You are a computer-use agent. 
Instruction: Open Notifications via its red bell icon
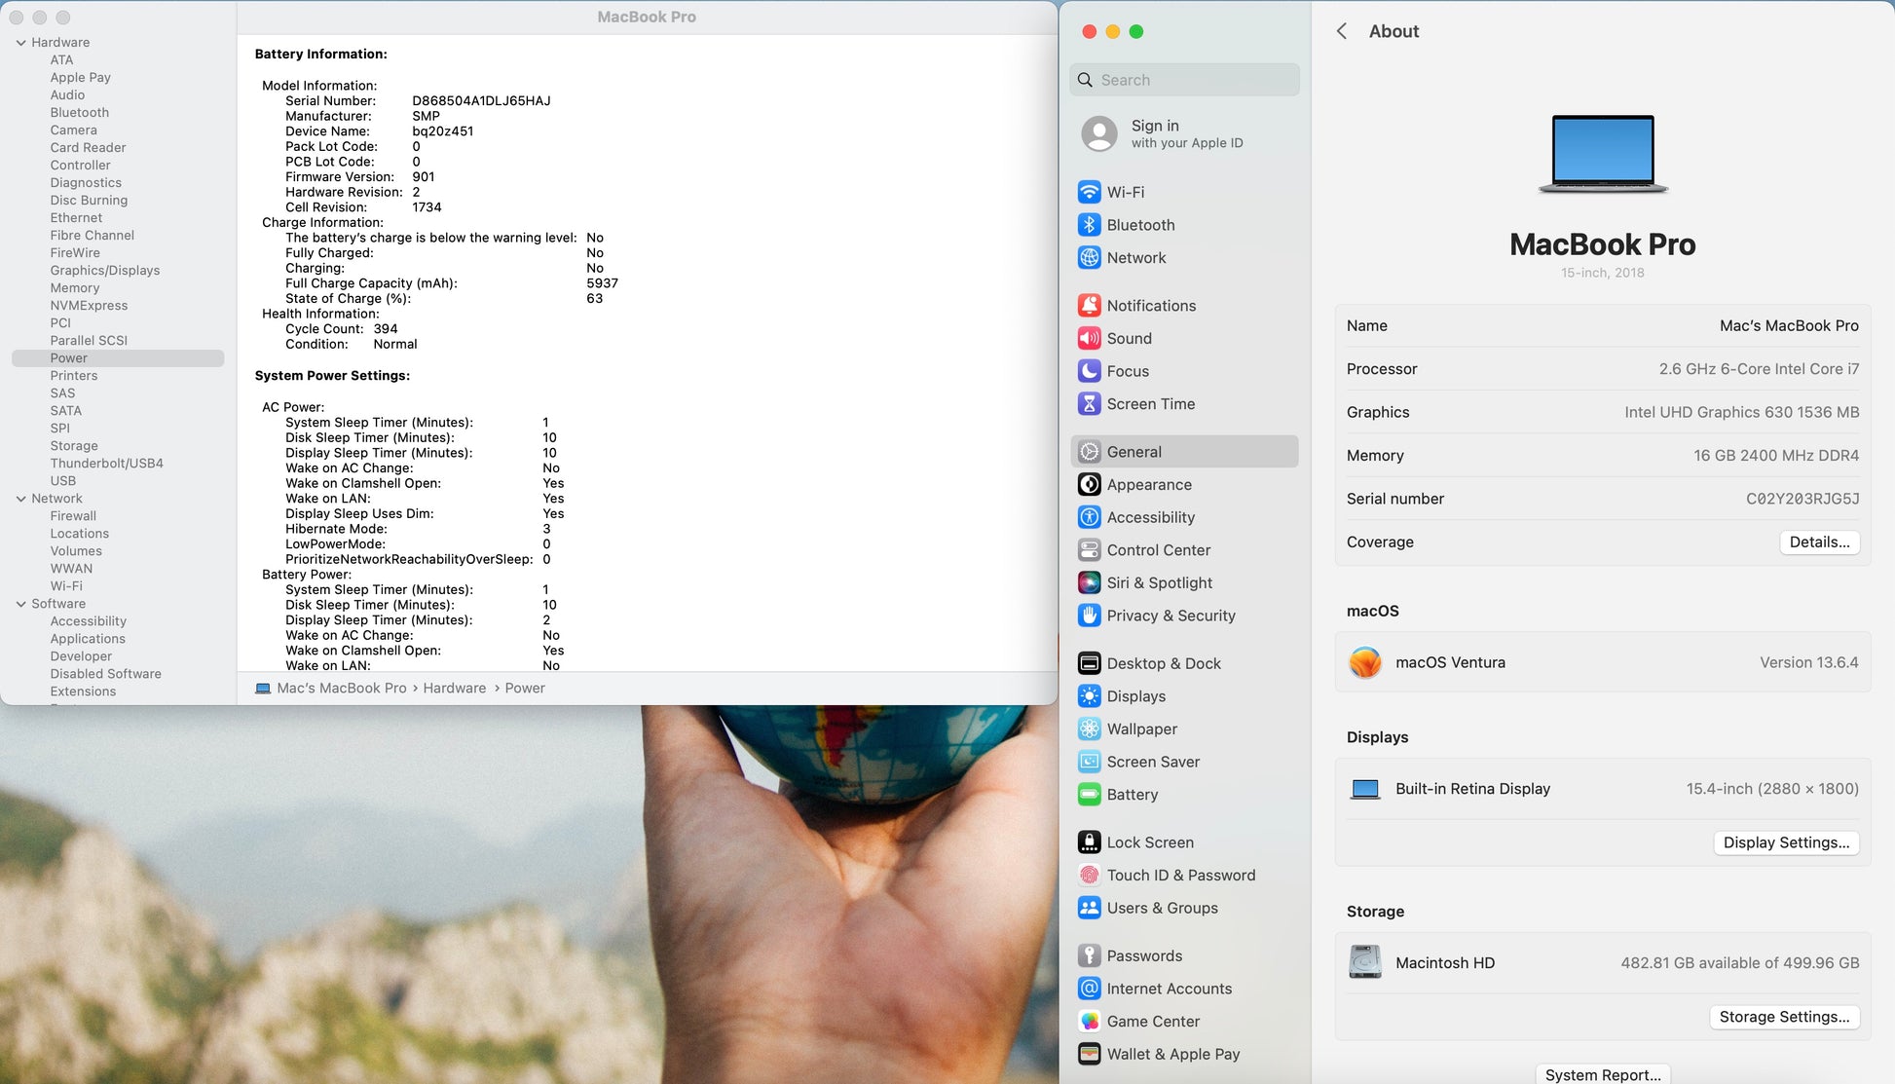[1089, 306]
